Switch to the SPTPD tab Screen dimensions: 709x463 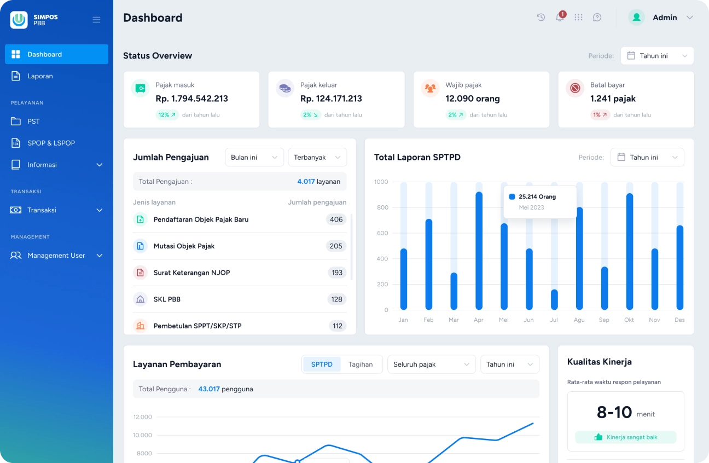[322, 364]
